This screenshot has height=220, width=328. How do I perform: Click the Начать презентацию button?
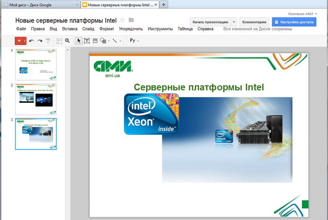(x=210, y=22)
